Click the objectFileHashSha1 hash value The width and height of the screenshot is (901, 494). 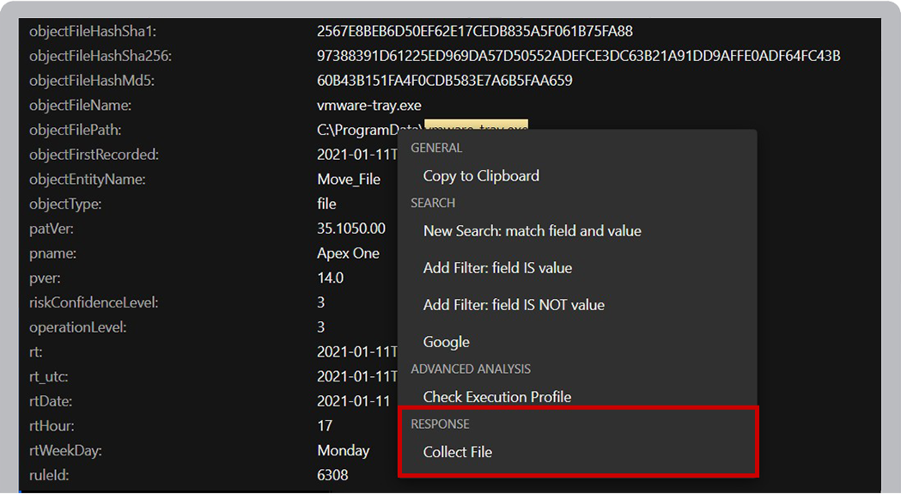pyautogui.click(x=474, y=32)
